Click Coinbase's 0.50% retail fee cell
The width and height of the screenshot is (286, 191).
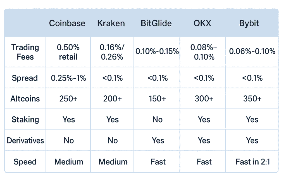[x=68, y=52]
